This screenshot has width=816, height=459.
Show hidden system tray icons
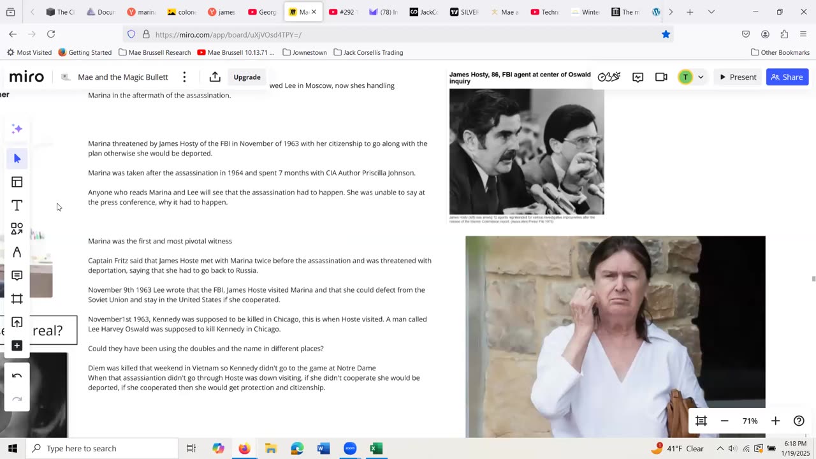pyautogui.click(x=720, y=448)
